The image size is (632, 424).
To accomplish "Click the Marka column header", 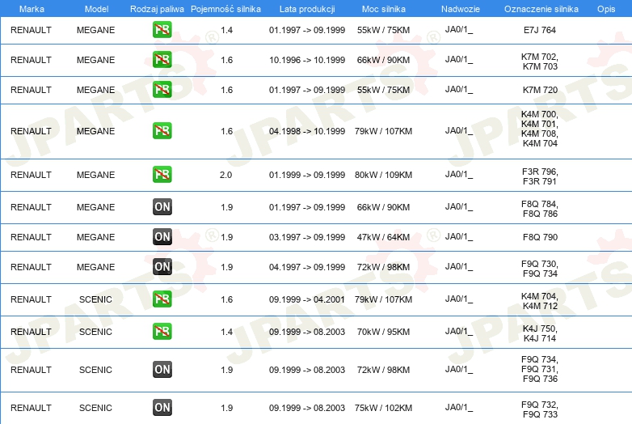I will (x=32, y=9).
